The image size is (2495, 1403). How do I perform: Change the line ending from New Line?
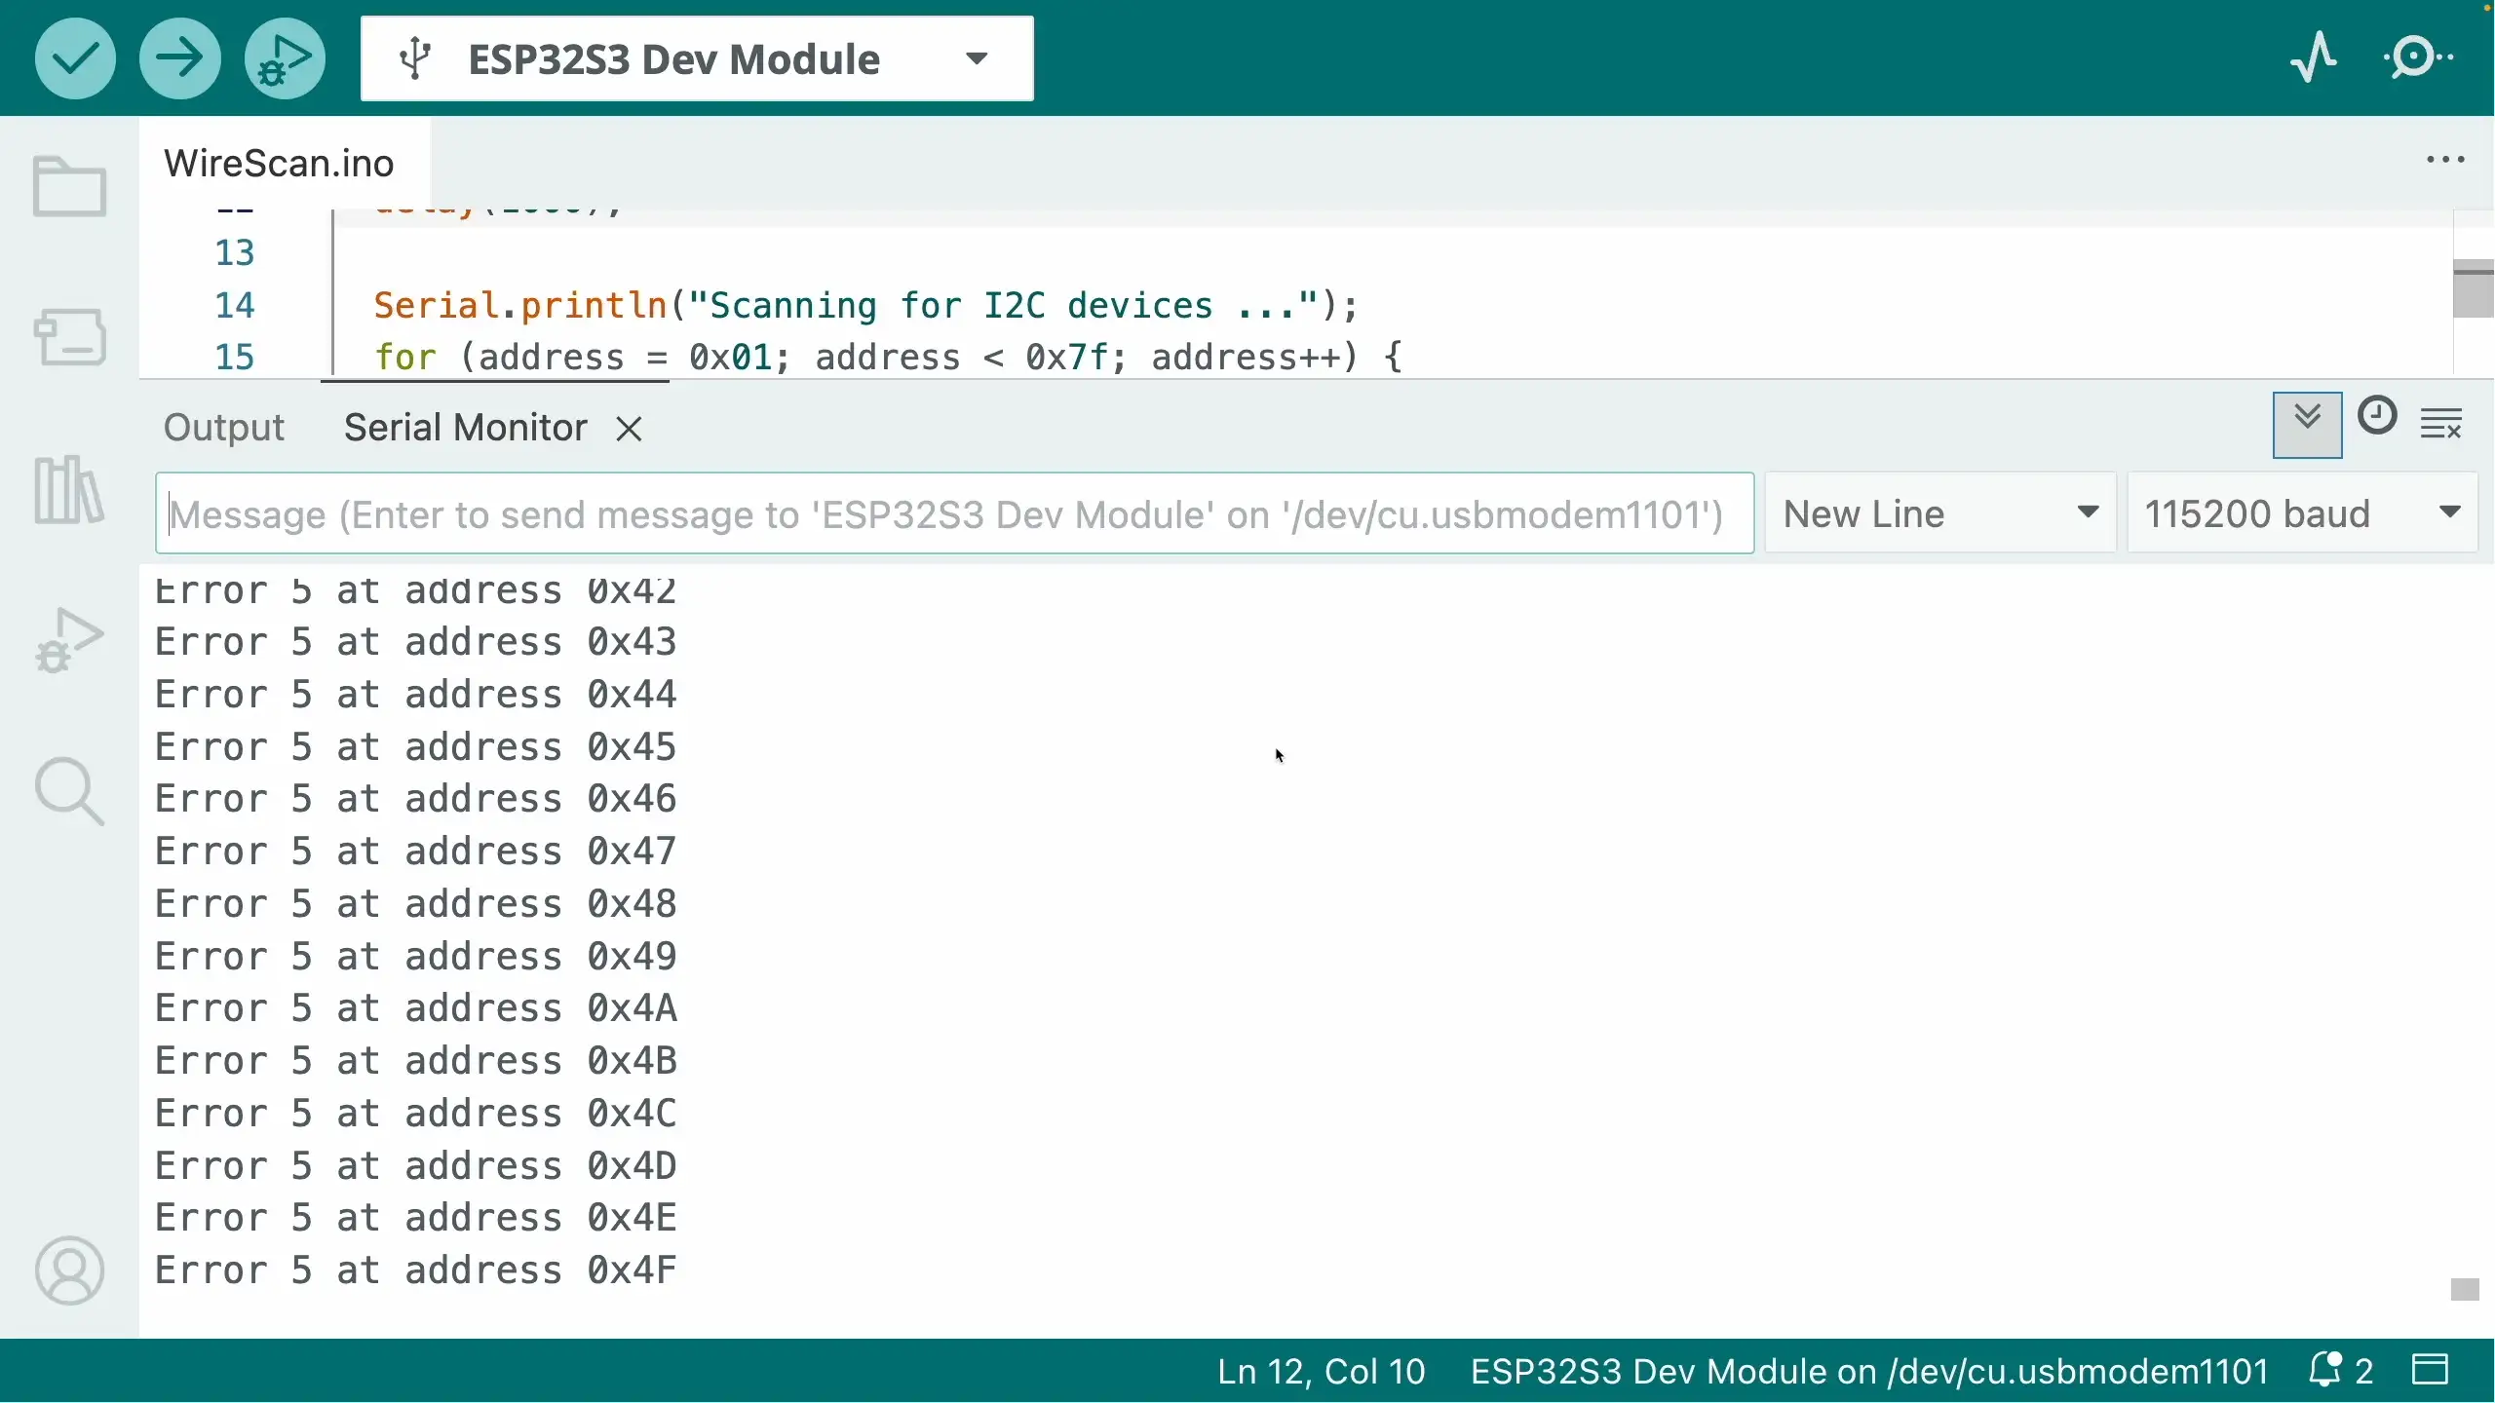pos(1938,512)
